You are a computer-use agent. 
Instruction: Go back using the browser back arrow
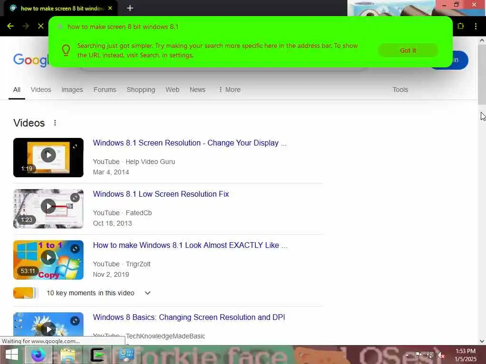point(10,27)
